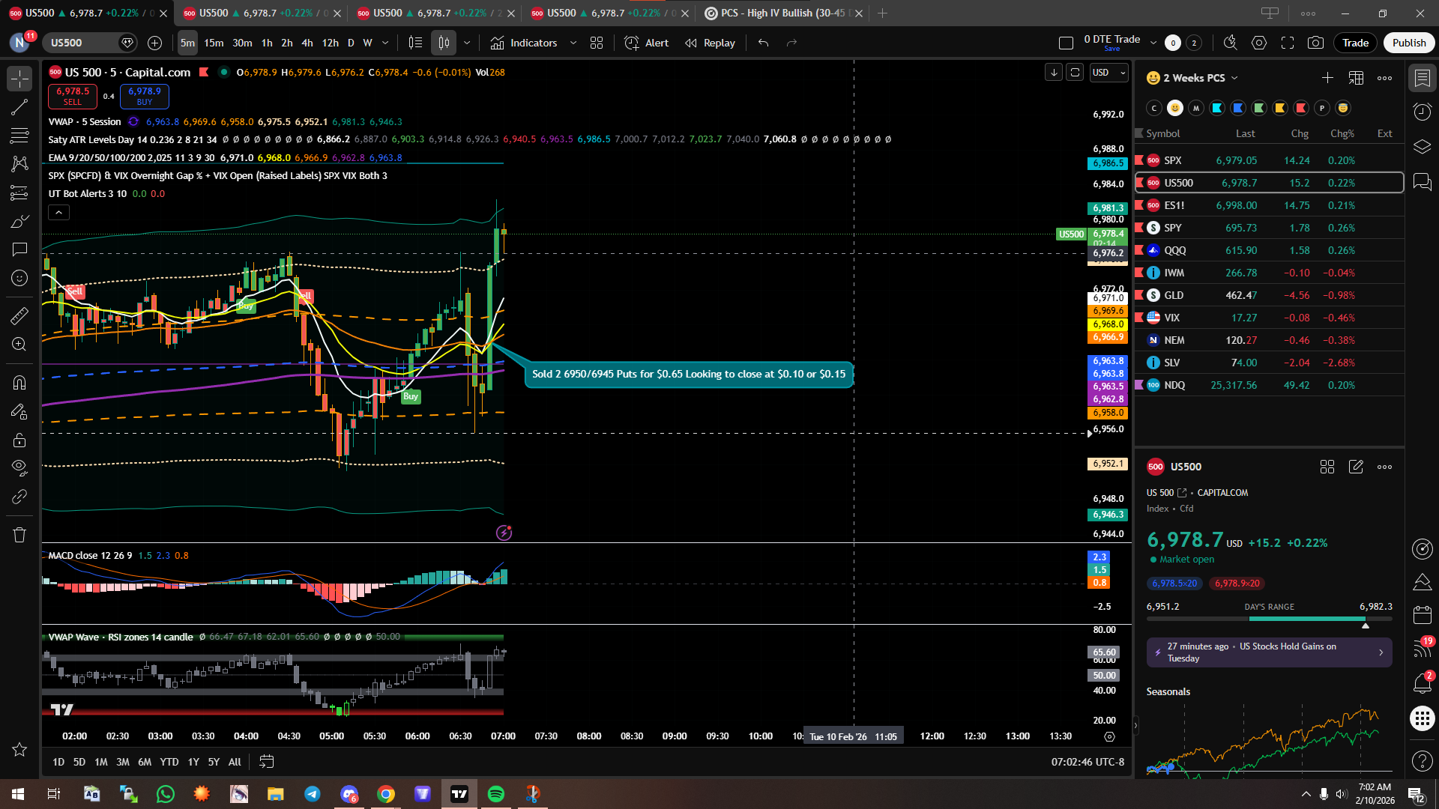The width and height of the screenshot is (1439, 809).
Task: Select the trend line drawing tool
Action: [19, 107]
